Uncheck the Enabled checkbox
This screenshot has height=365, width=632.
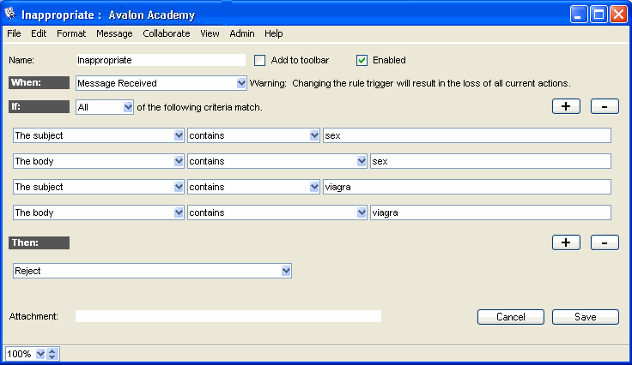point(362,60)
